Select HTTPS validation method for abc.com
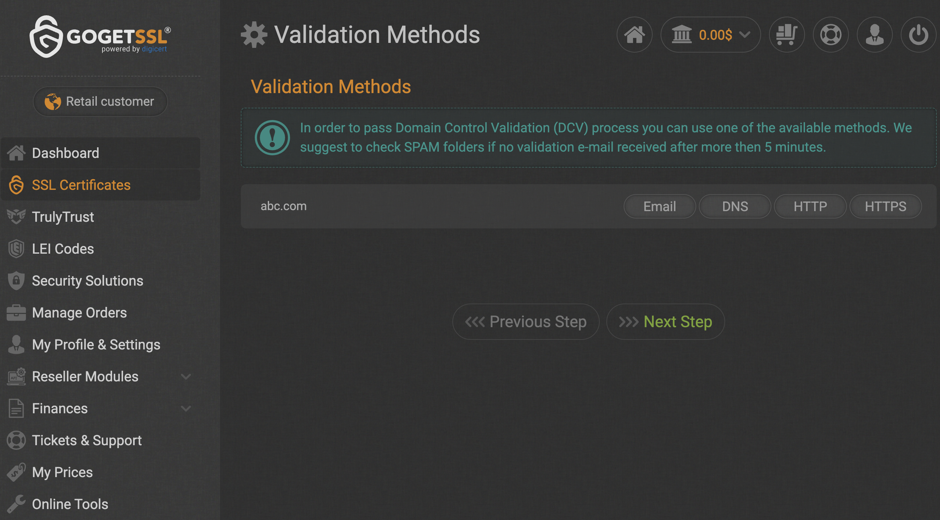 click(885, 206)
